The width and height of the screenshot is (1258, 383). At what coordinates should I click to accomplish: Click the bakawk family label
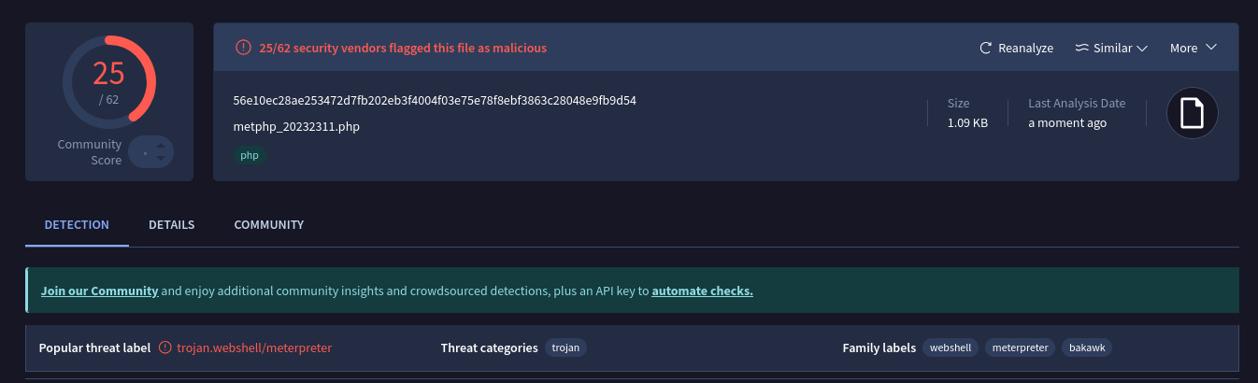click(x=1087, y=348)
